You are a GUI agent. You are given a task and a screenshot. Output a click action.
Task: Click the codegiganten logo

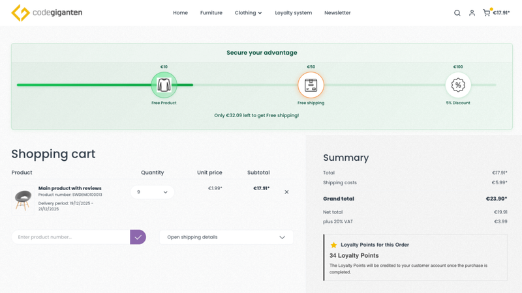pyautogui.click(x=47, y=12)
